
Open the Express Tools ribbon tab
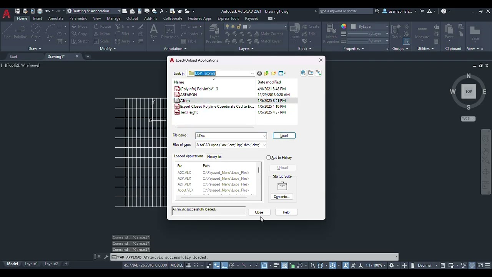coord(228,18)
